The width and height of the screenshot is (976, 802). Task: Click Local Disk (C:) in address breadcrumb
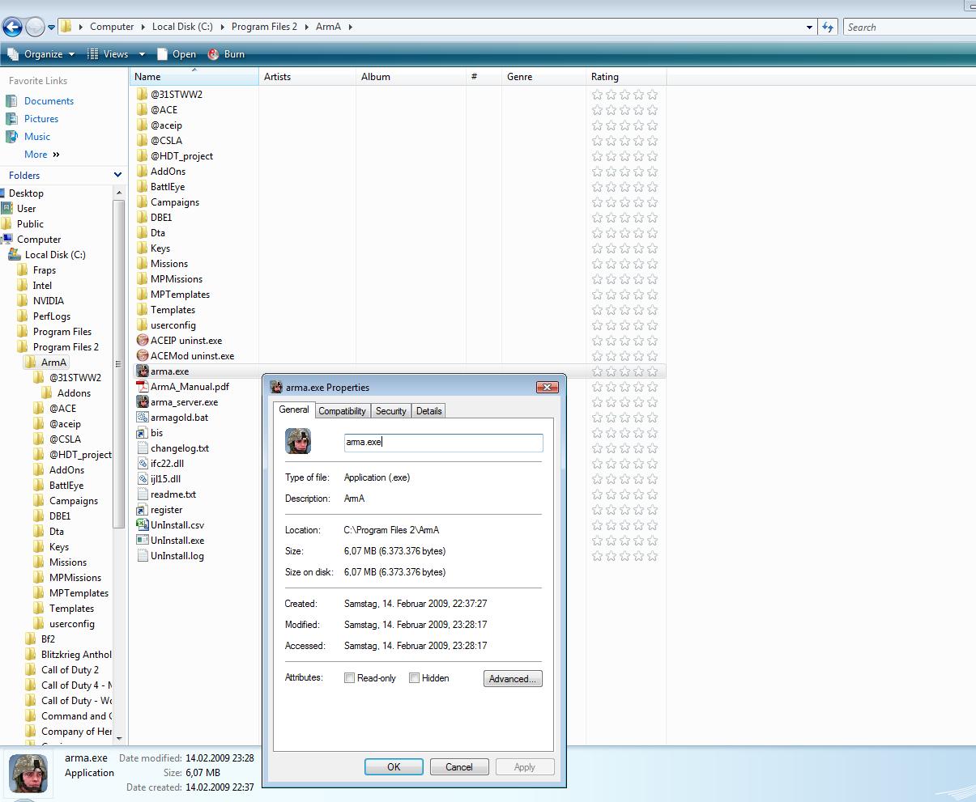click(x=182, y=27)
